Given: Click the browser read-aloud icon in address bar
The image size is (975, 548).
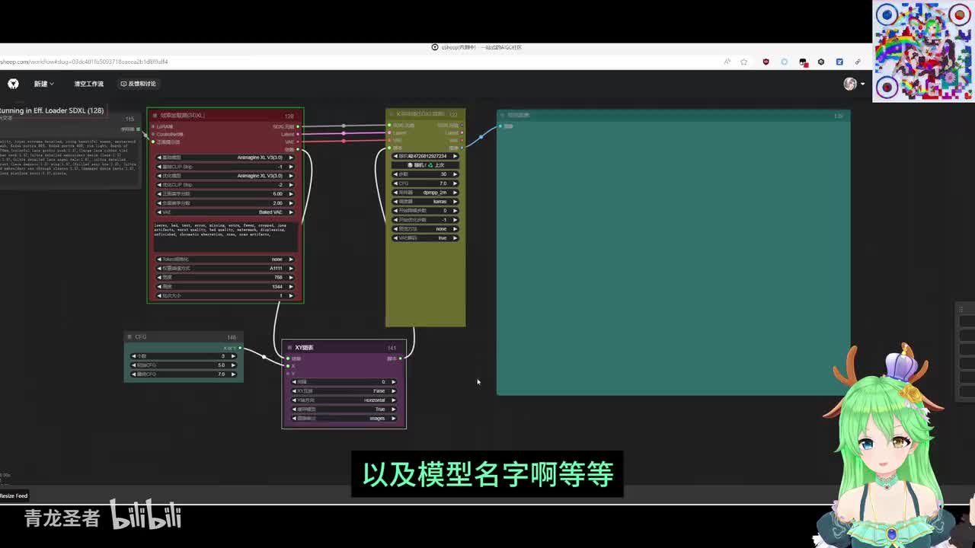Looking at the screenshot, I should coord(727,62).
